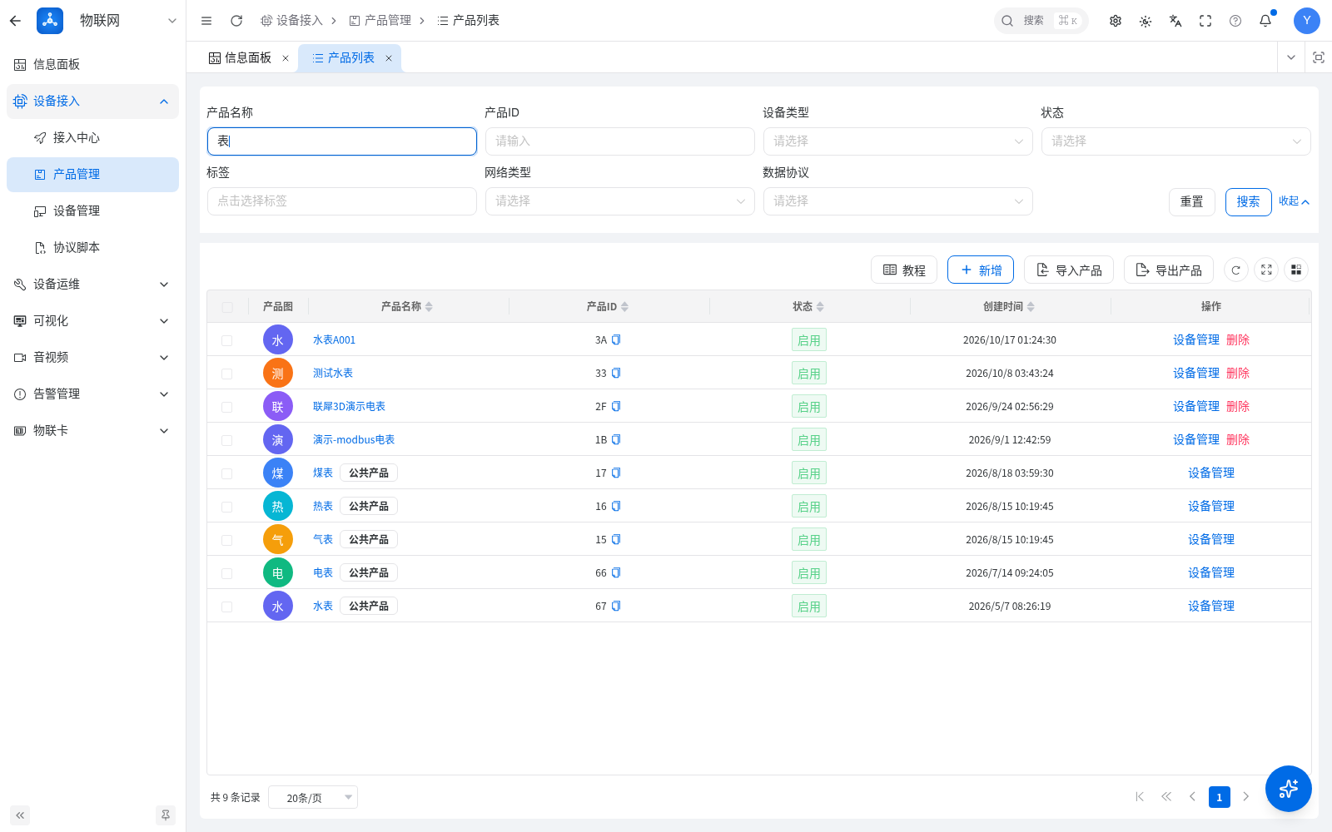1332x832 pixels.
Task: Check the 水表A001 row checkbox
Action: click(226, 340)
